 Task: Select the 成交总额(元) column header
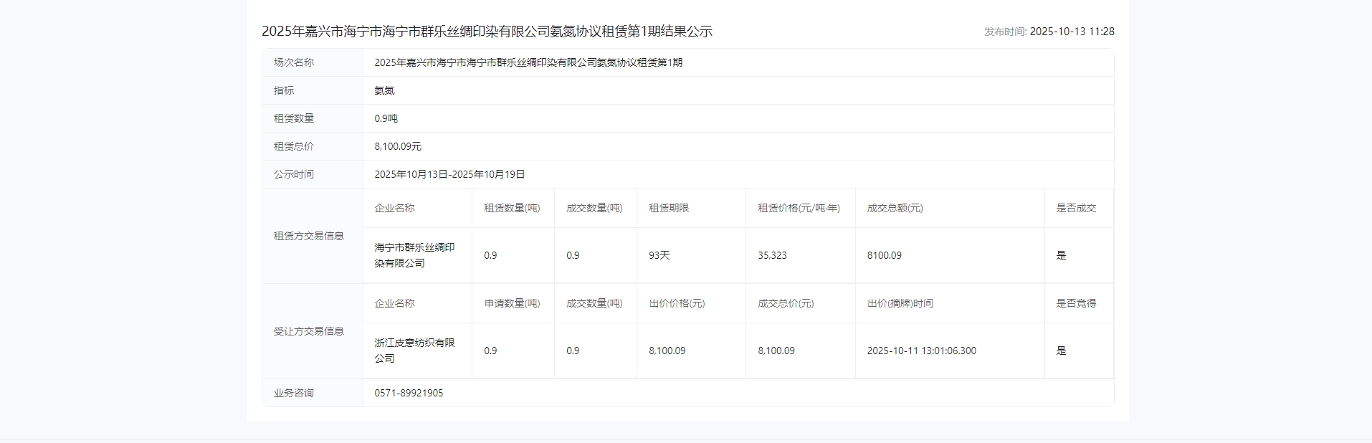click(895, 208)
